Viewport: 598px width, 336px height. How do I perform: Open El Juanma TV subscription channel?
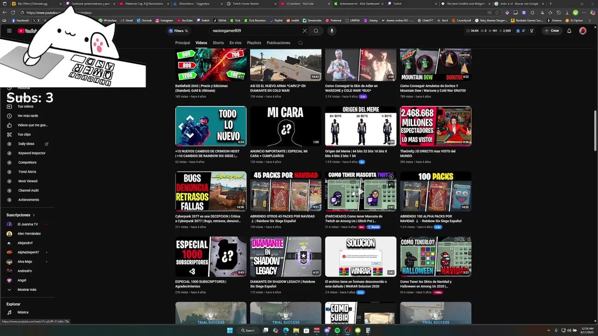[x=27, y=224]
